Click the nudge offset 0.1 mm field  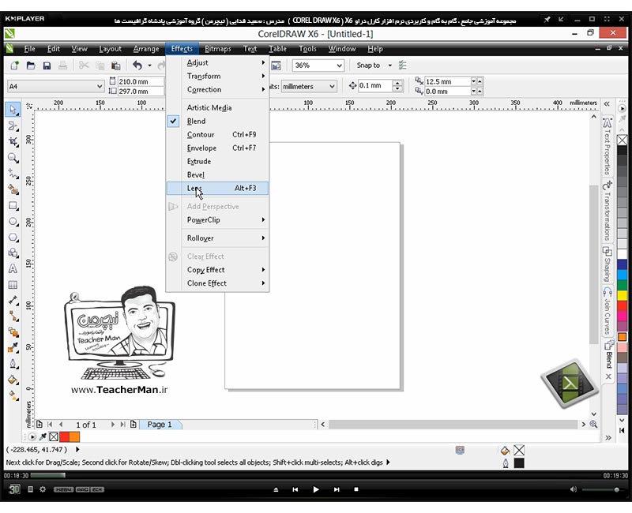point(375,86)
